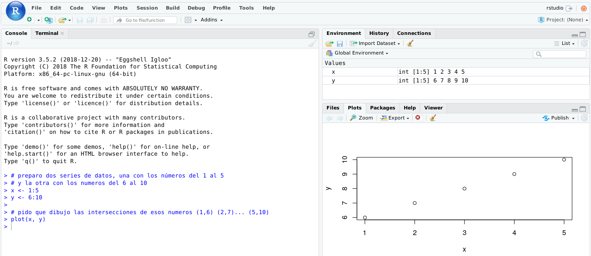The height and width of the screenshot is (256, 591).
Task: Click the print icon in the main toolbar
Action: coord(103,20)
